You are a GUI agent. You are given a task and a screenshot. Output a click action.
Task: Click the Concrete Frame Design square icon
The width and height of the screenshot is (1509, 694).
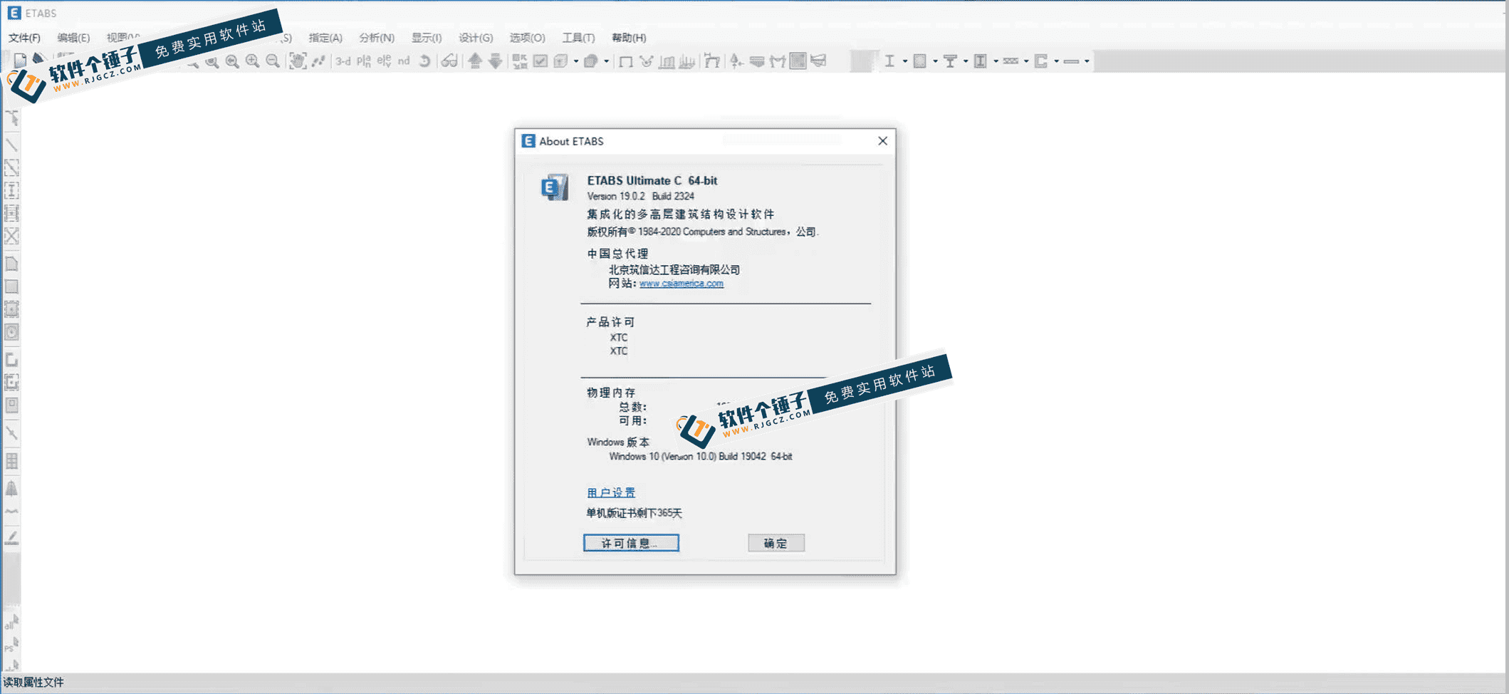920,61
